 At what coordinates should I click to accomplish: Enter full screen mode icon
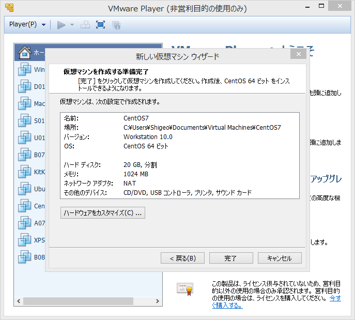coord(100,24)
